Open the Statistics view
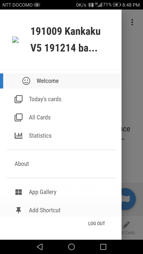 click(61, 136)
